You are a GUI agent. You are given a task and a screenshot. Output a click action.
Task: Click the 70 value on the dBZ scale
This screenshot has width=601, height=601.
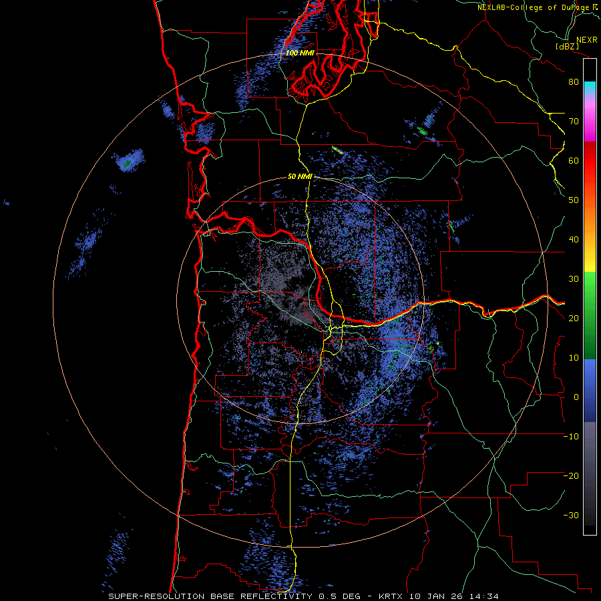[x=574, y=122]
